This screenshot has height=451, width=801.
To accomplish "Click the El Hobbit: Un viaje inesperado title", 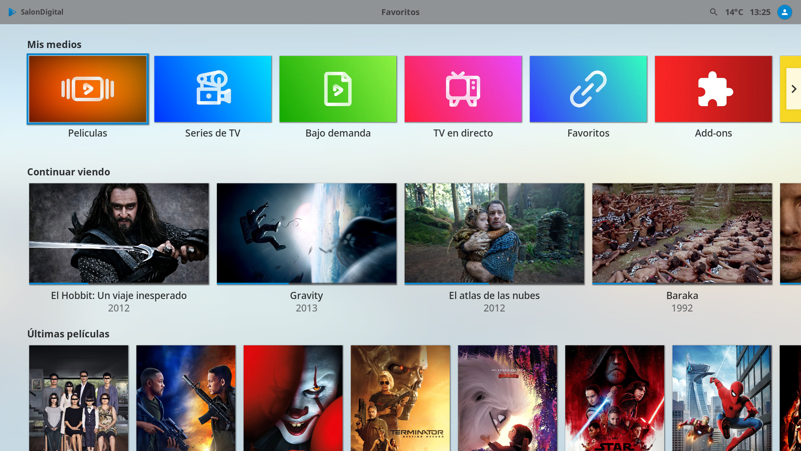I will [x=119, y=296].
